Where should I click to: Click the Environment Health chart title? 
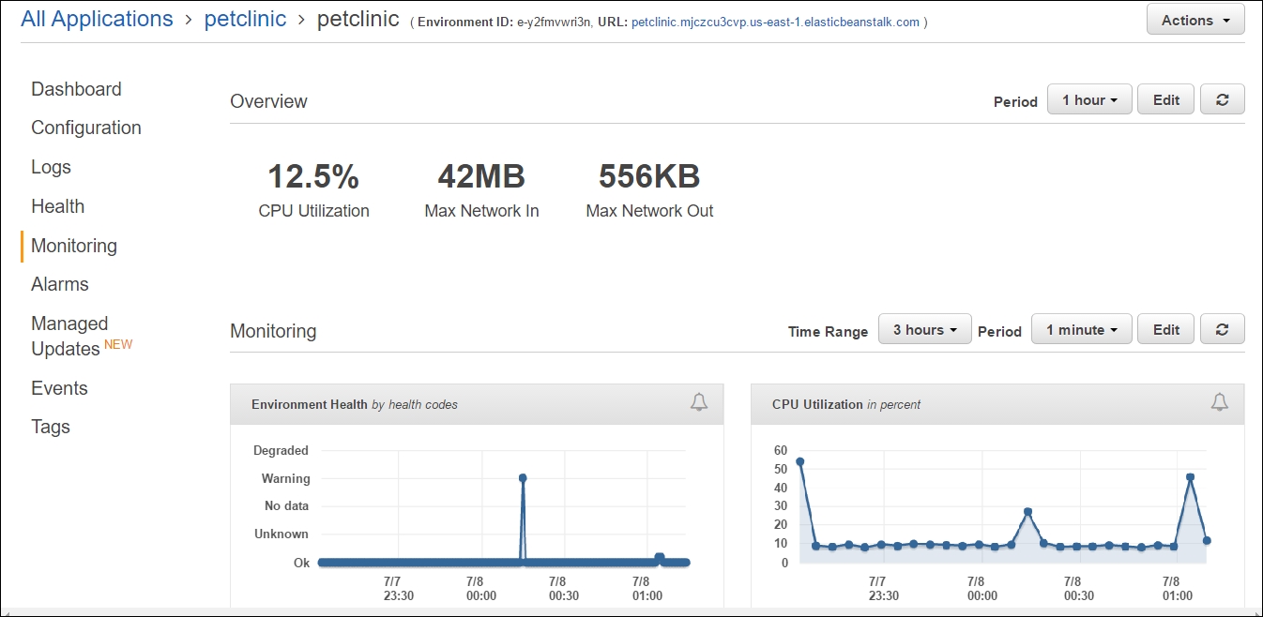355,404
